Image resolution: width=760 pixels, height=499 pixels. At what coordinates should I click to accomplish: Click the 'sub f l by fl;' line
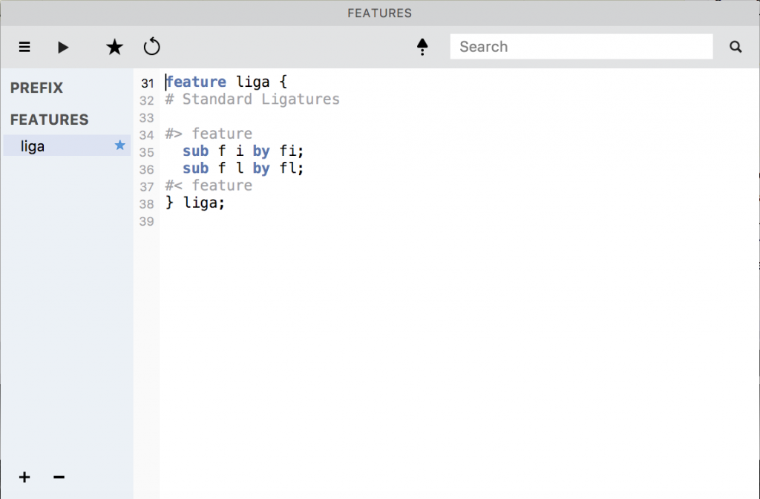pyautogui.click(x=243, y=169)
